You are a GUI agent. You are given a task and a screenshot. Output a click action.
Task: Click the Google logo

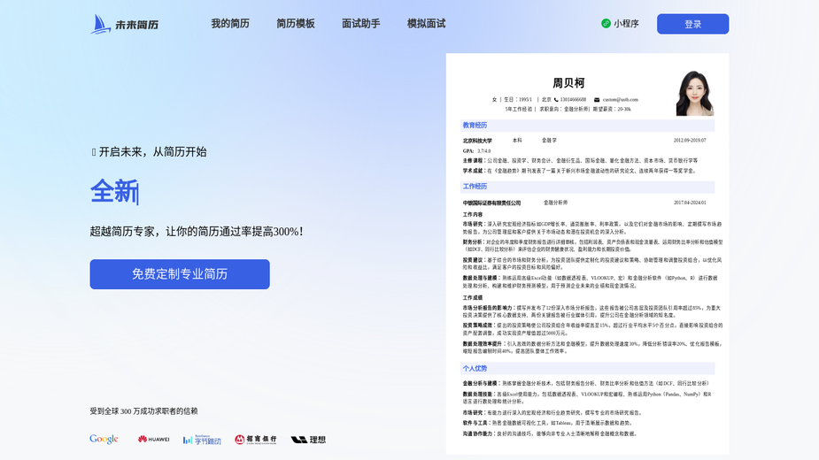[x=104, y=439]
